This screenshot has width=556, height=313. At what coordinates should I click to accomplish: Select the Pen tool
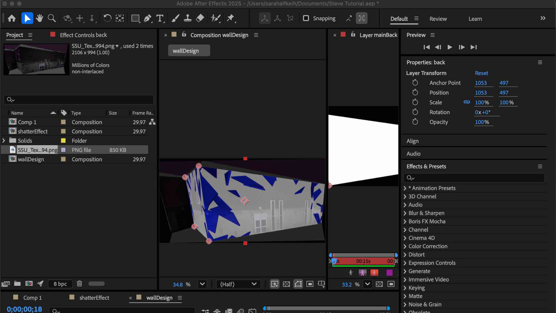click(147, 18)
